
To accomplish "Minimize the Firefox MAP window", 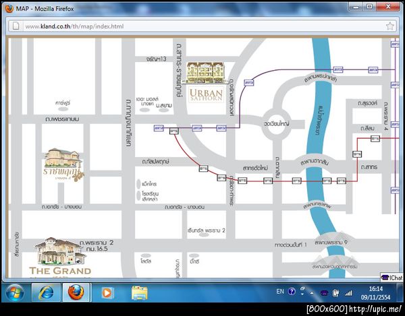I will (x=356, y=7).
